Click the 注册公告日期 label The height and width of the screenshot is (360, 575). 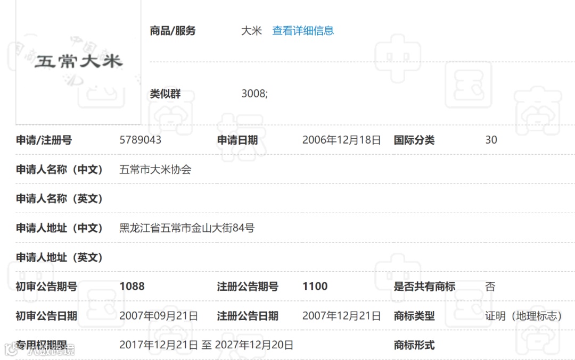coord(248,316)
